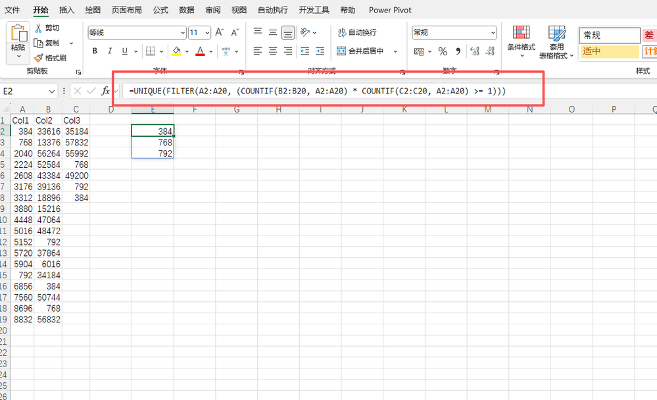This screenshot has width=657, height=400.
Task: Switch to the Power Pivot tab
Action: click(x=390, y=10)
